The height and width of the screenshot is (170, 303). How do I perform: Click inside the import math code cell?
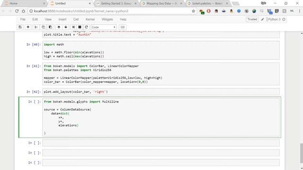click(x=161, y=51)
